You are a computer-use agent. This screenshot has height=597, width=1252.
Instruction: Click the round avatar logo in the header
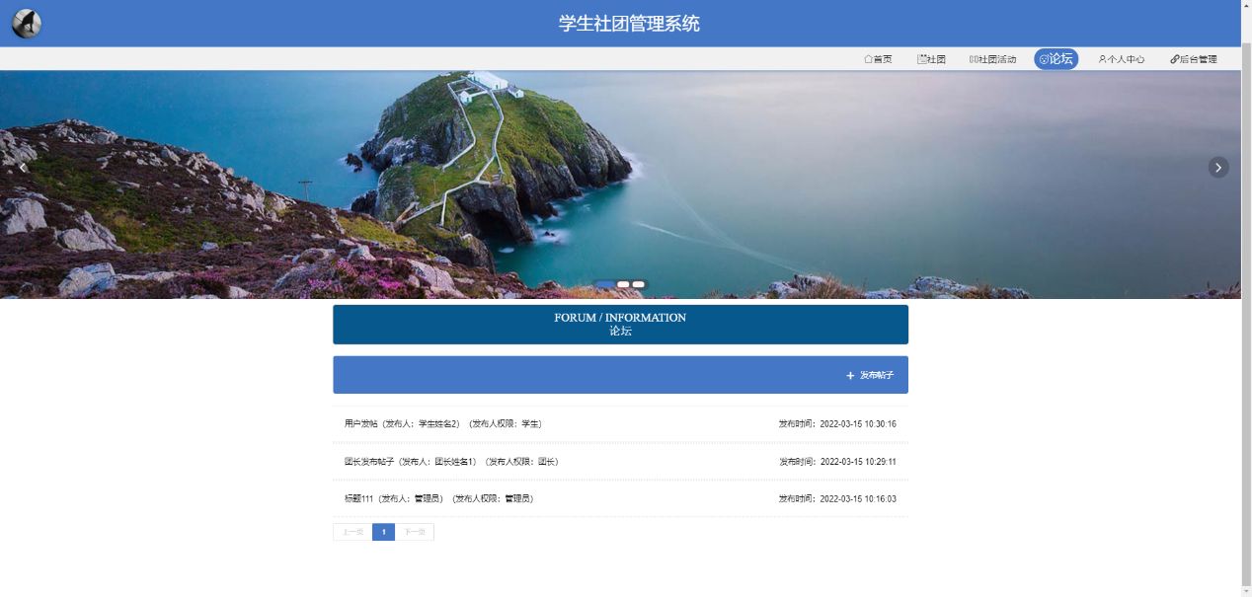(x=27, y=23)
